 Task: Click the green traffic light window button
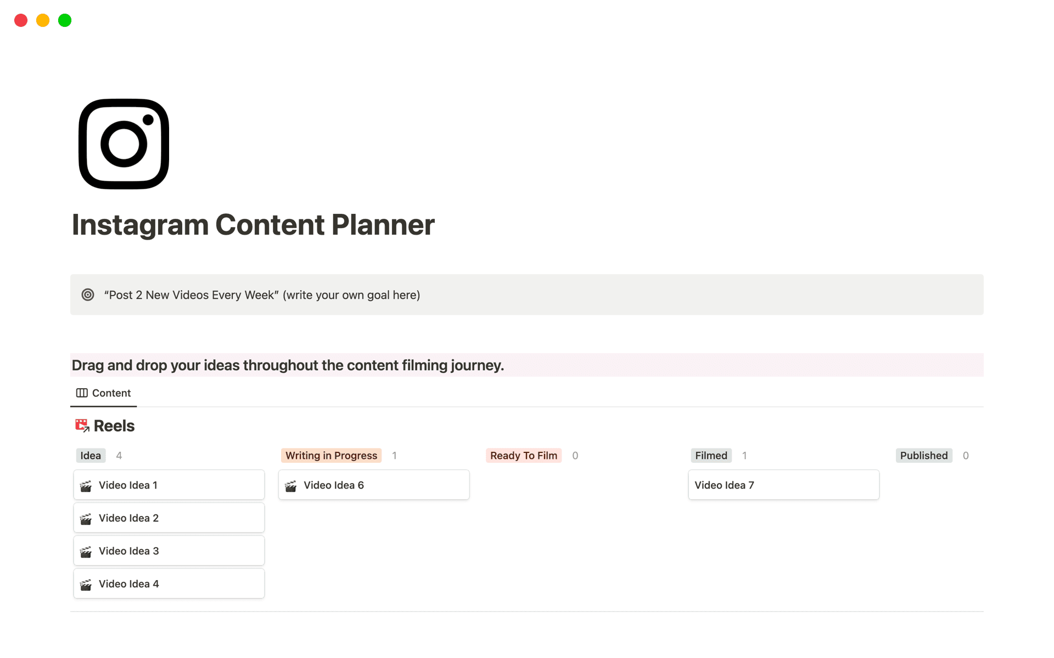pos(64,20)
